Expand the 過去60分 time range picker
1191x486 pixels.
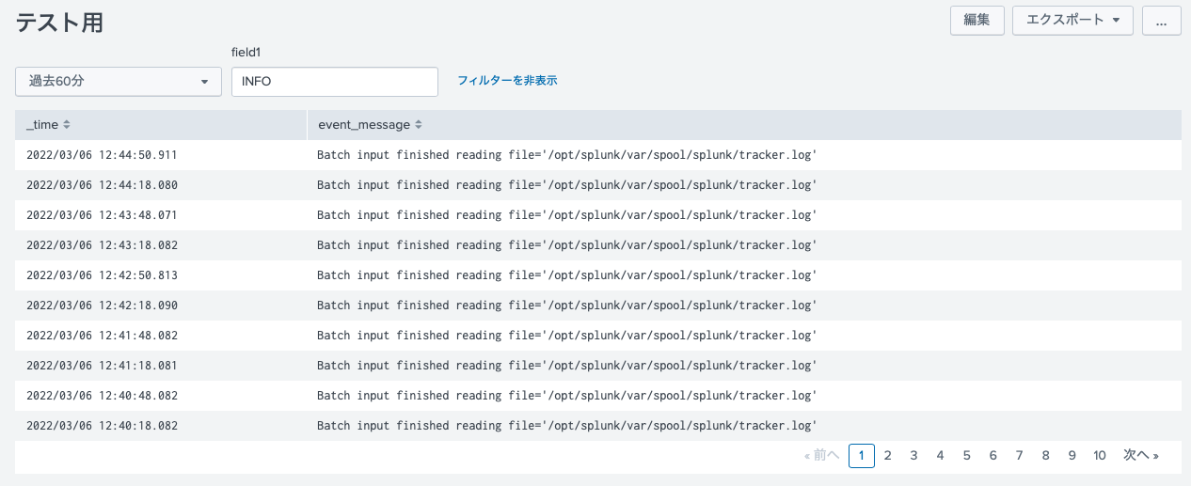tap(119, 81)
